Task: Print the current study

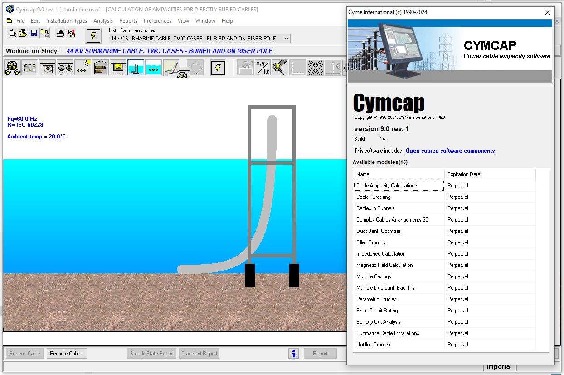Action: 61,33
